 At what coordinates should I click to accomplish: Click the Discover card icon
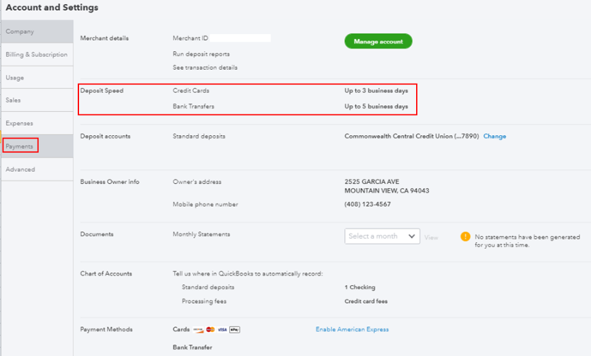198,330
